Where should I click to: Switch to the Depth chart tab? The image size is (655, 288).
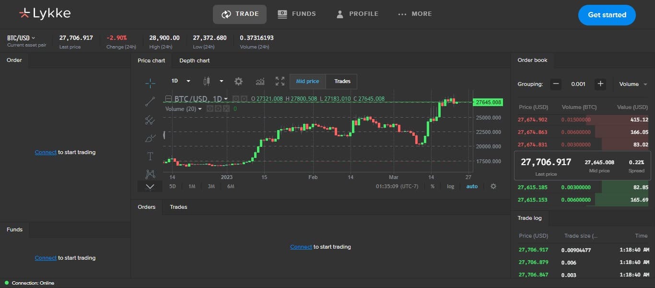click(194, 60)
